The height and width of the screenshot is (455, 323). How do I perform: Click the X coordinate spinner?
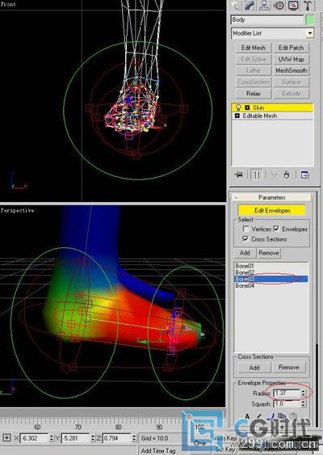click(x=52, y=438)
